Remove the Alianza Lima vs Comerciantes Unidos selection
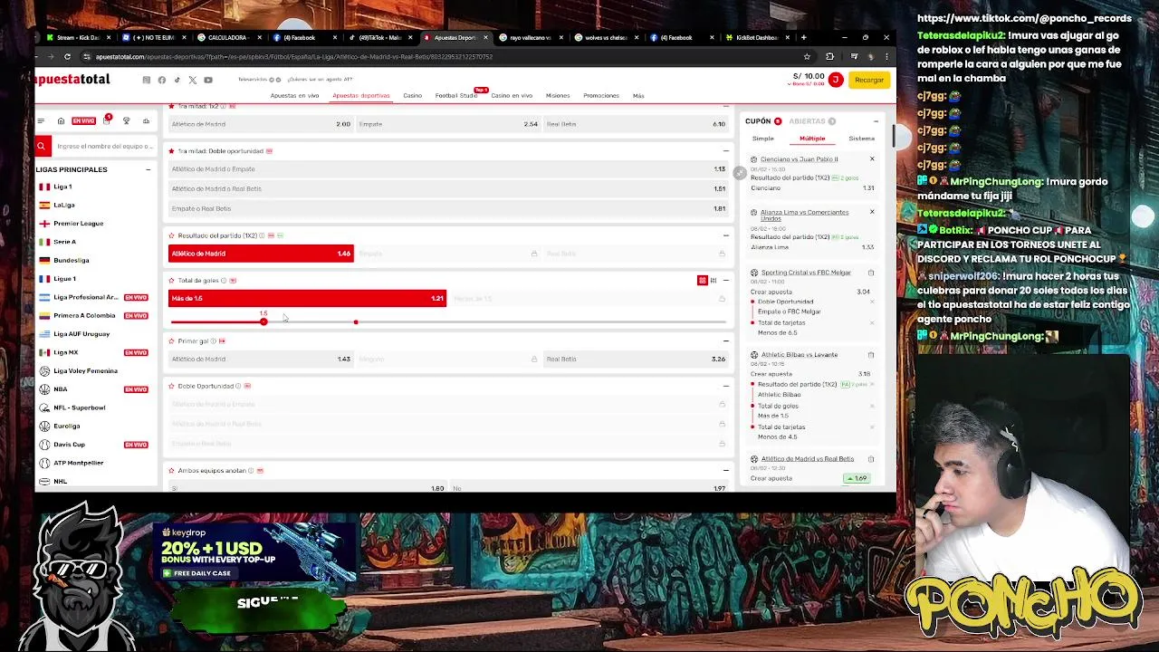1159x652 pixels. click(872, 212)
